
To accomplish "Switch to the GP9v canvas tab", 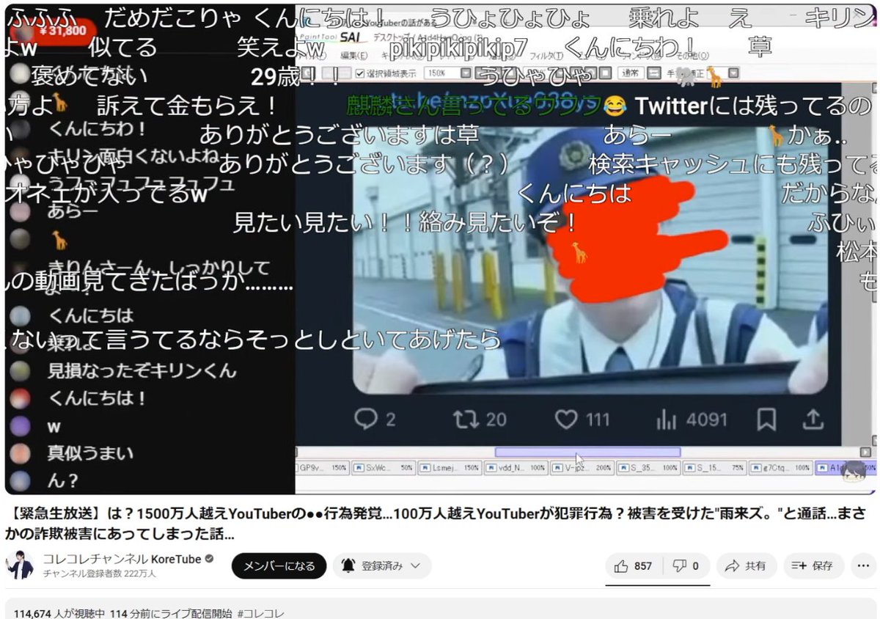I will click(x=323, y=467).
